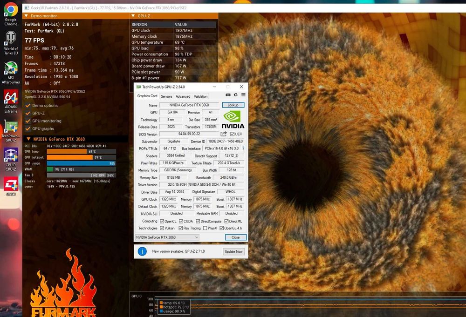
Task: Click the GPU name field in GPU-Z
Action: pyautogui.click(x=189, y=105)
